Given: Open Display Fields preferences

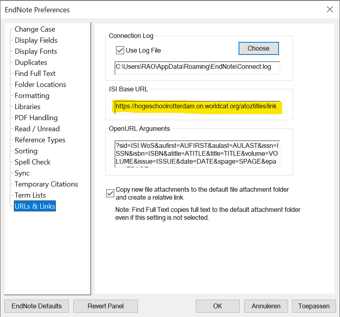Looking at the screenshot, I should click(x=36, y=40).
